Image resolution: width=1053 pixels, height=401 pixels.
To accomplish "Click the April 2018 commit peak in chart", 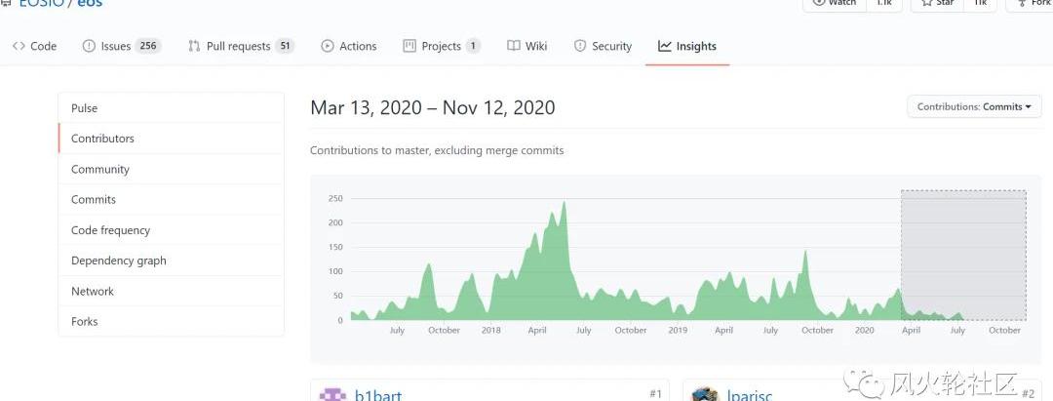I will [x=564, y=210].
